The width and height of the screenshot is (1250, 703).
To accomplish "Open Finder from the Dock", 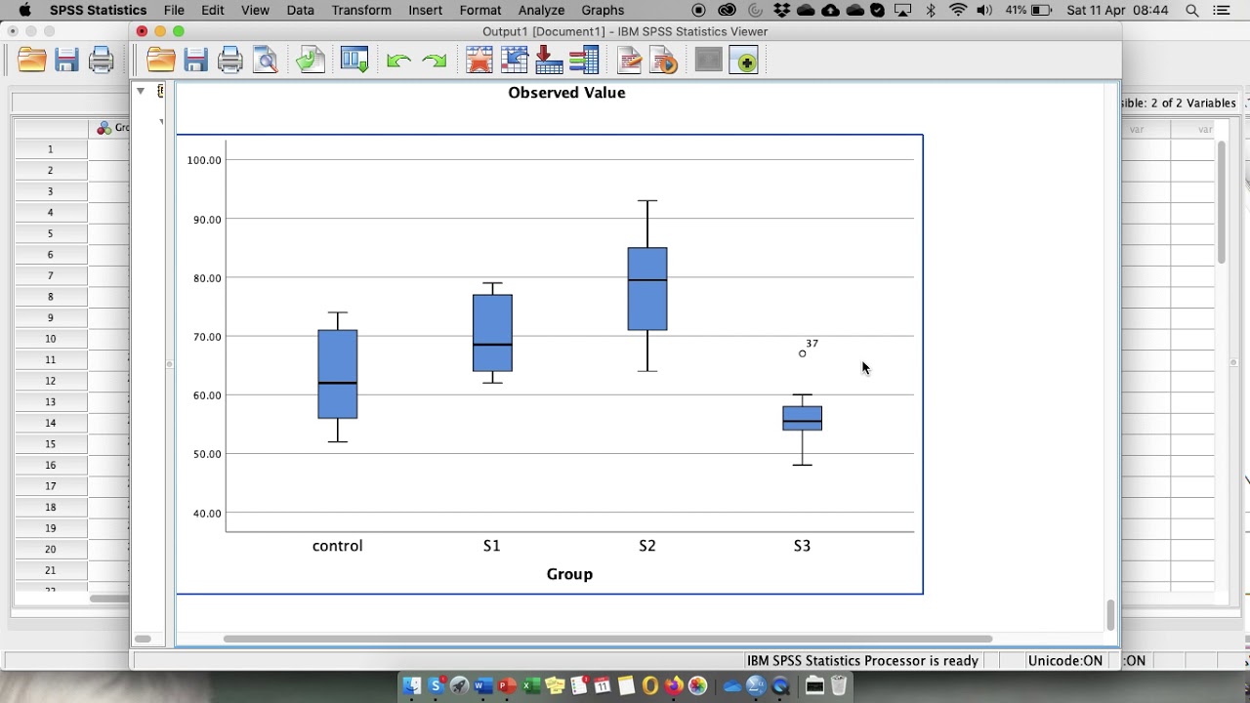I will click(412, 686).
